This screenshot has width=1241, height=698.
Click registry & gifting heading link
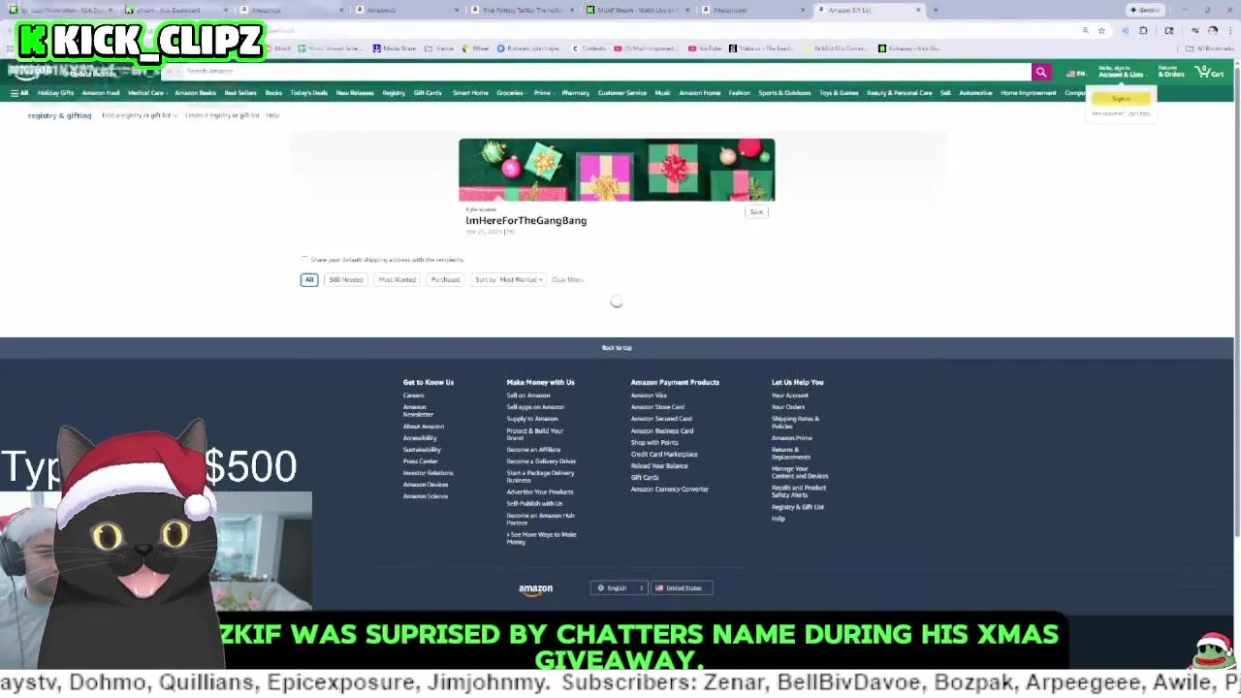tap(59, 115)
